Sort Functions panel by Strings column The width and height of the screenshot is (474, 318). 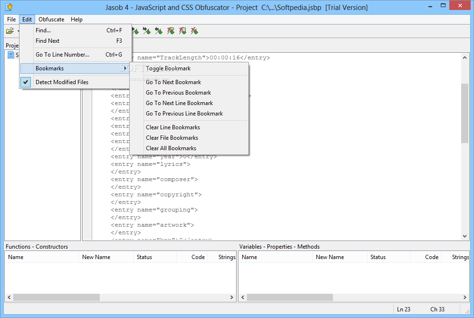pos(222,257)
